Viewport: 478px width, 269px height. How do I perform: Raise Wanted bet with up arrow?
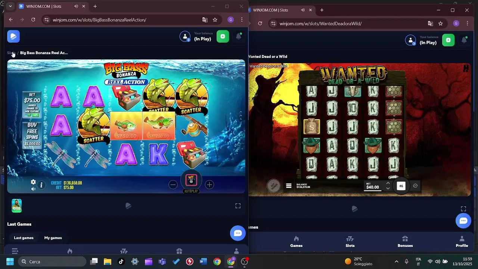(388, 183)
